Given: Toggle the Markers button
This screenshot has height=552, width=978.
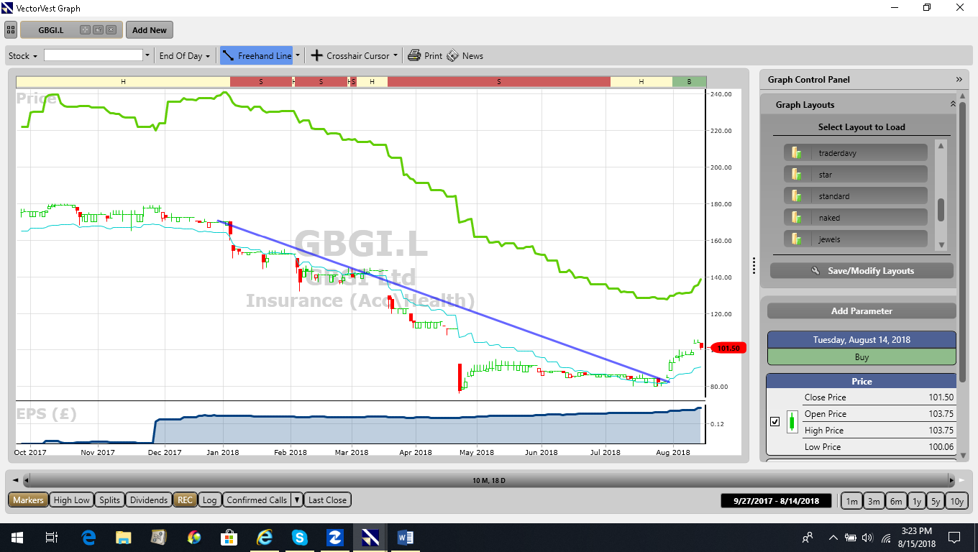Looking at the screenshot, I should 28,500.
